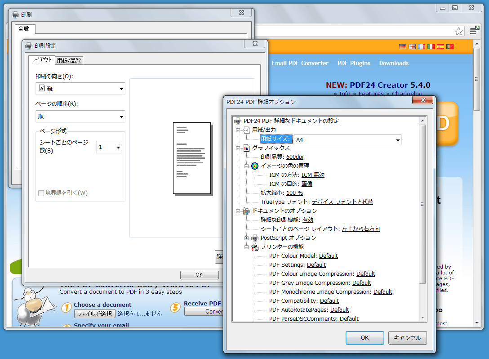489x359 pixels.
Task: Click the options tree vertical scrollbar thumb
Action: point(422,204)
